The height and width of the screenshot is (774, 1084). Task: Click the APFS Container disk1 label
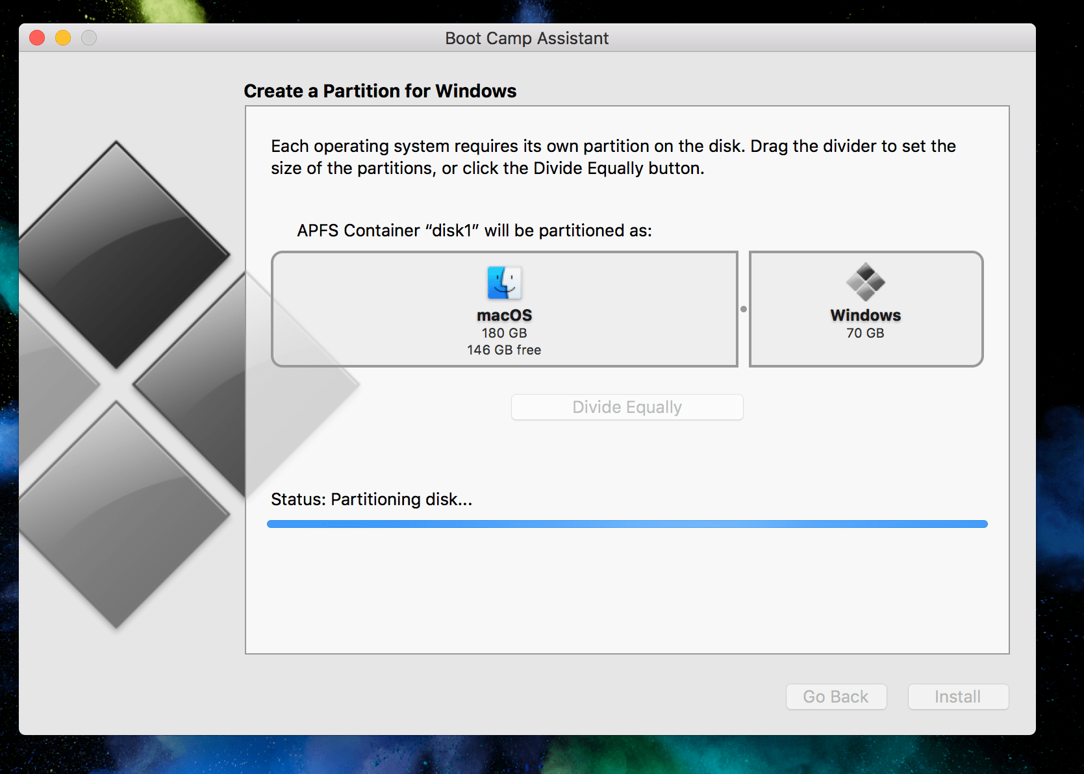473,231
